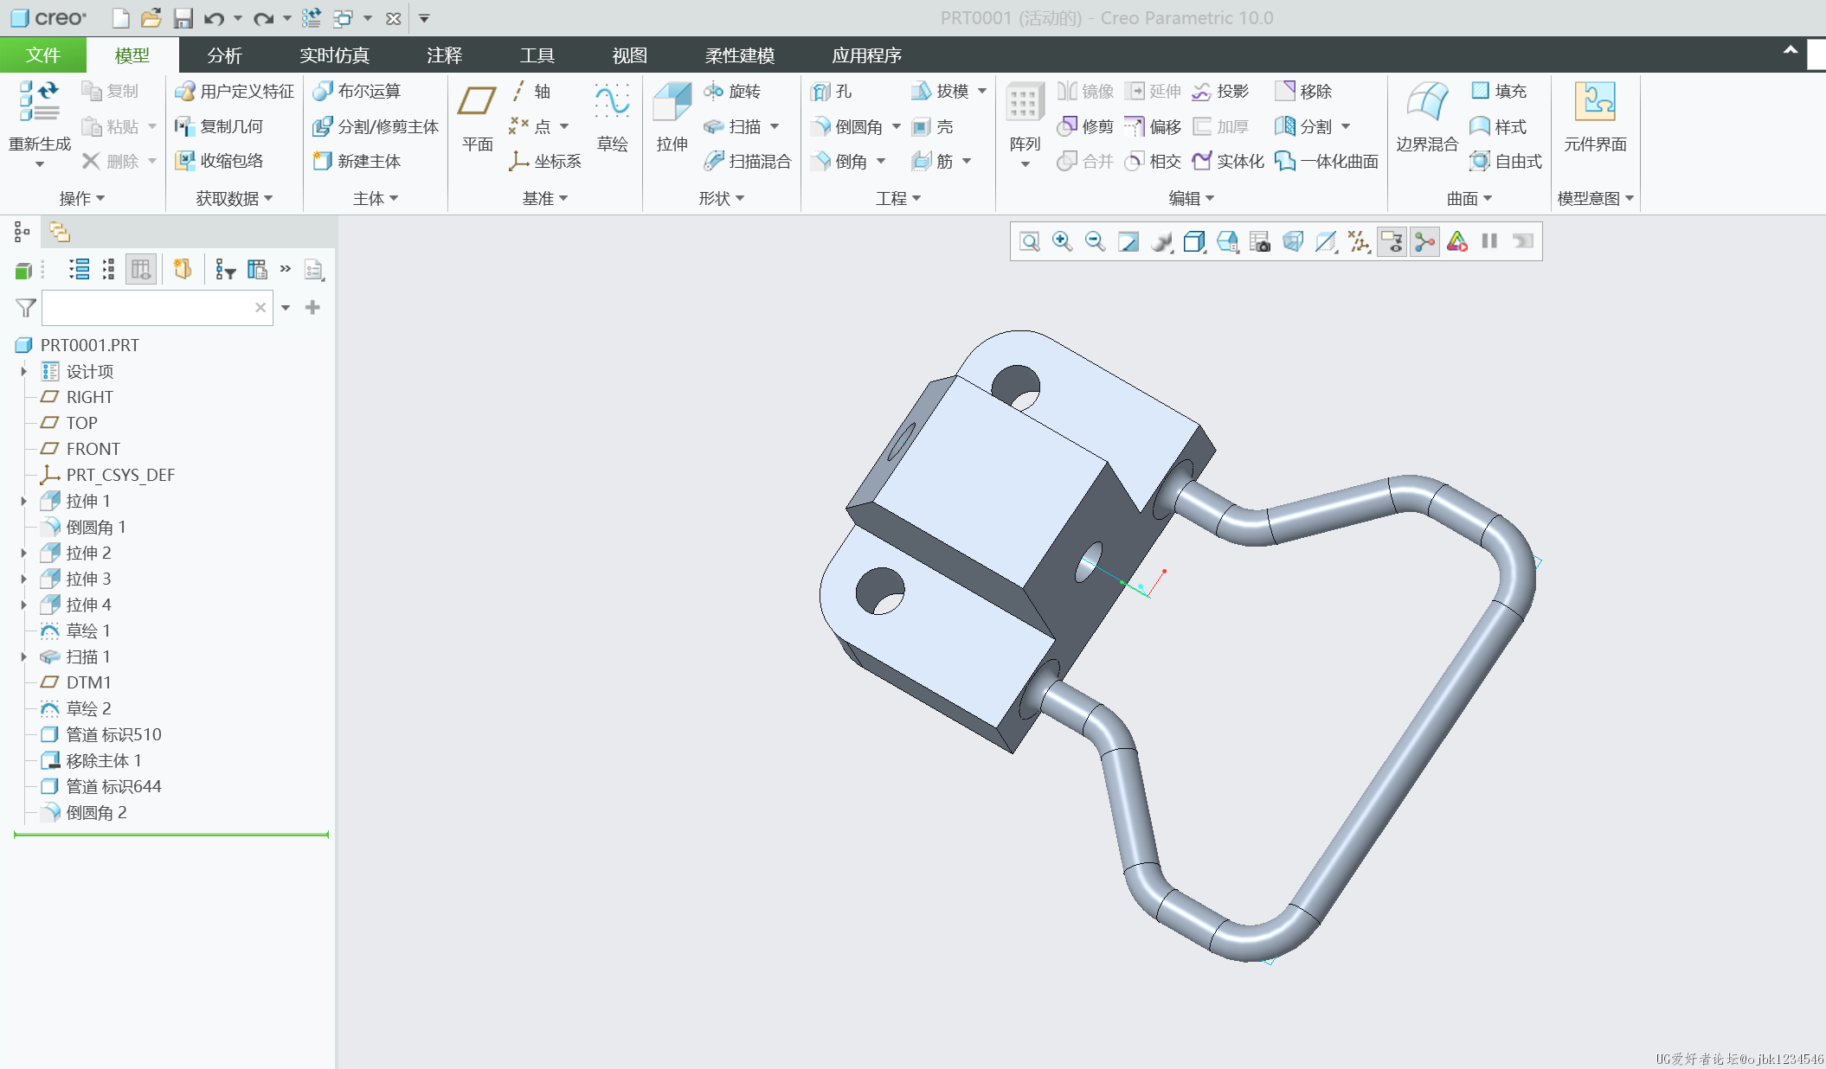Click the 用户定义特征 button

pyautogui.click(x=235, y=91)
